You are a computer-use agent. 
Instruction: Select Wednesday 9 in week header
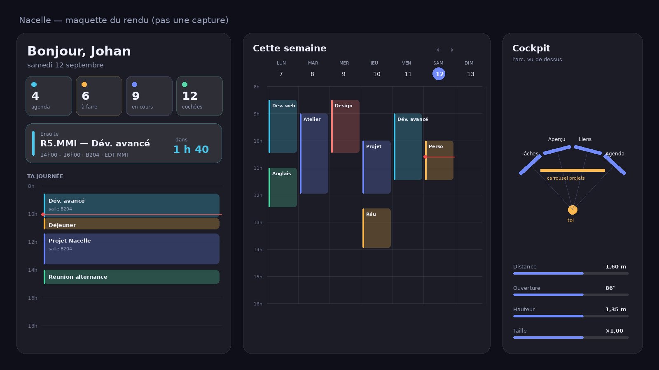click(344, 74)
